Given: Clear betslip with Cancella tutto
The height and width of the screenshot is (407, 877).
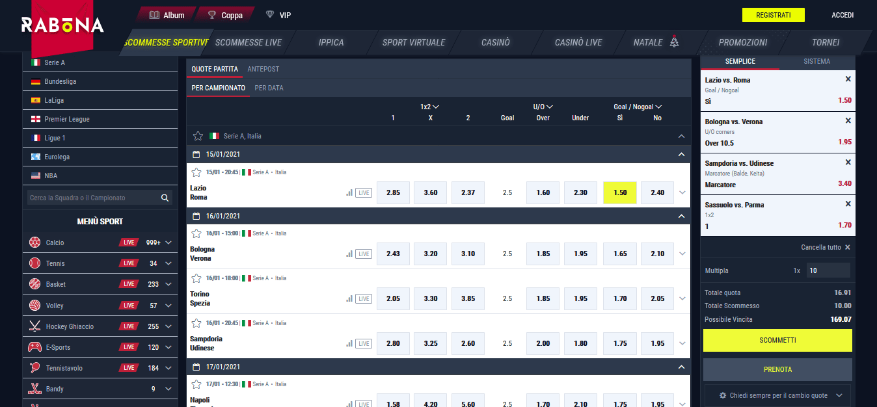Looking at the screenshot, I should tap(825, 247).
